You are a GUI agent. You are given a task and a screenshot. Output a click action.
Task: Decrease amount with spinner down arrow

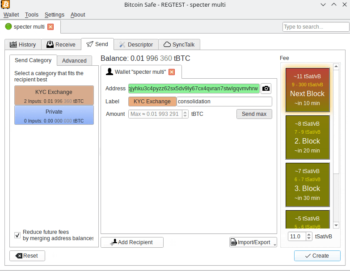point(185,116)
